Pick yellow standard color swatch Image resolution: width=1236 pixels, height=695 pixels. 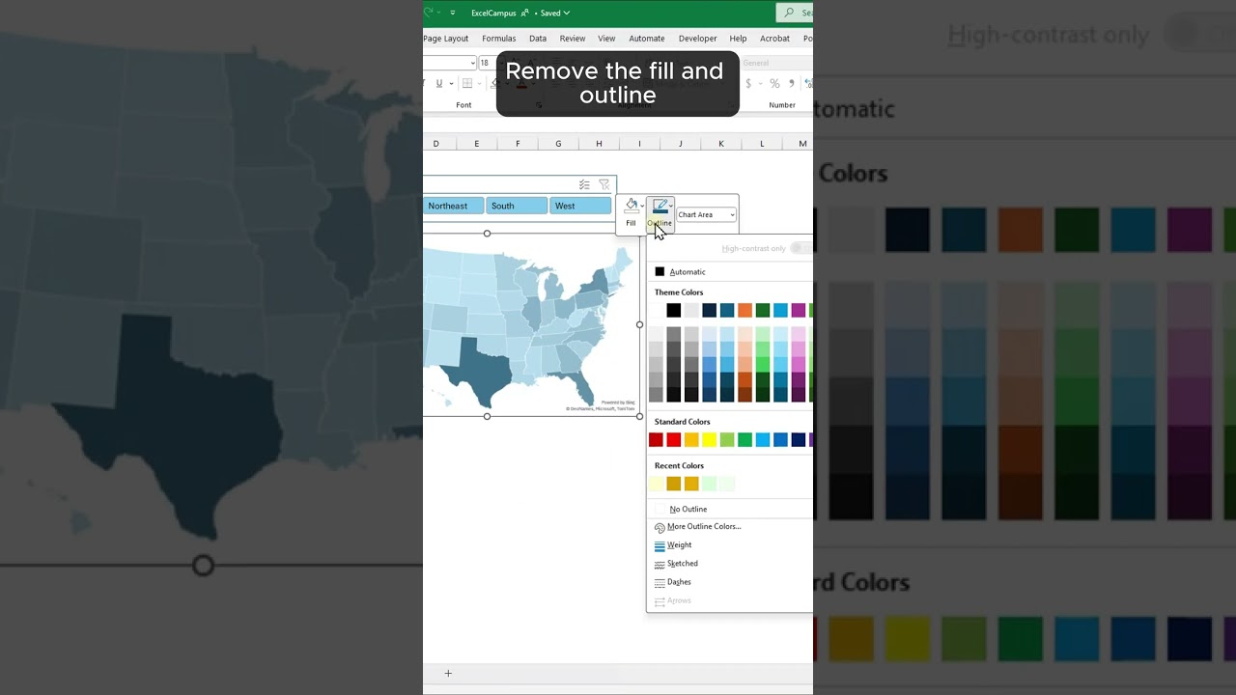tap(710, 440)
